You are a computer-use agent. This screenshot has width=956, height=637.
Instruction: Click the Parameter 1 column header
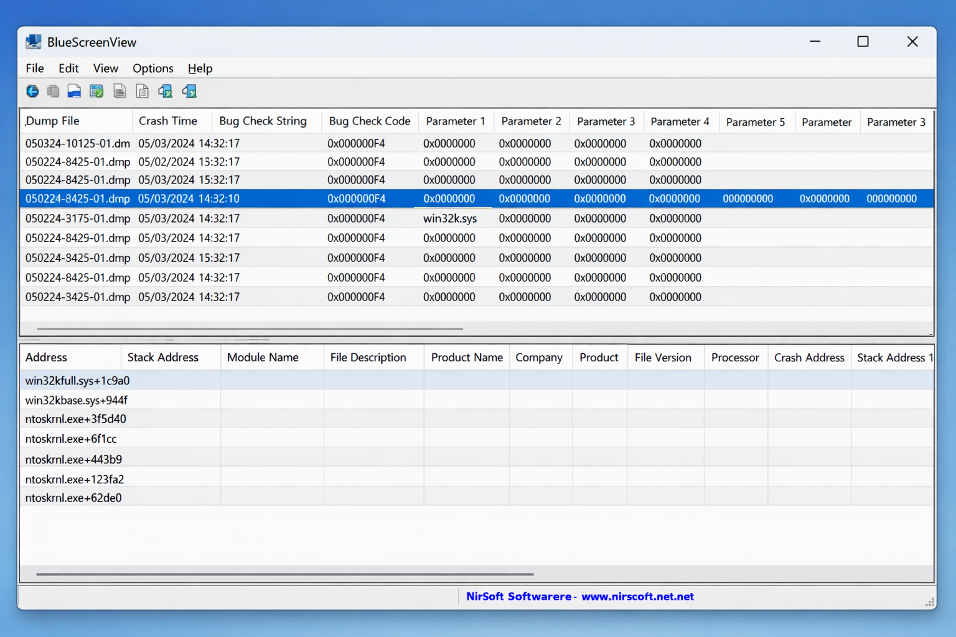click(456, 121)
